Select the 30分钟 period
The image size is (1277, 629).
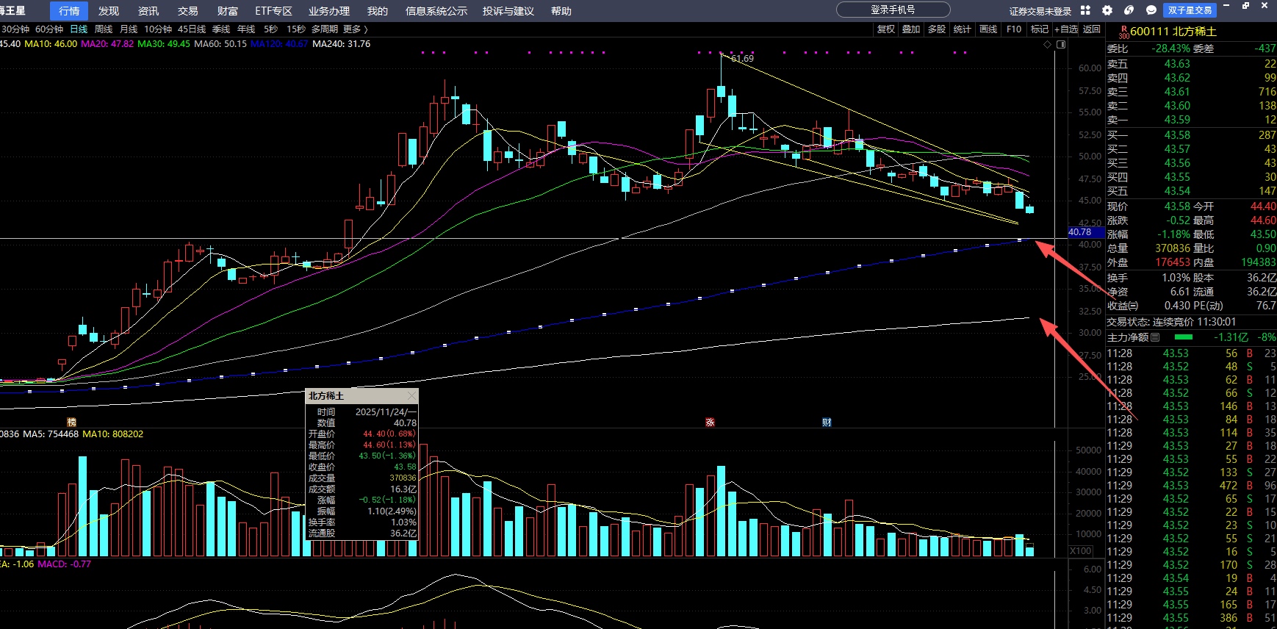pos(15,29)
